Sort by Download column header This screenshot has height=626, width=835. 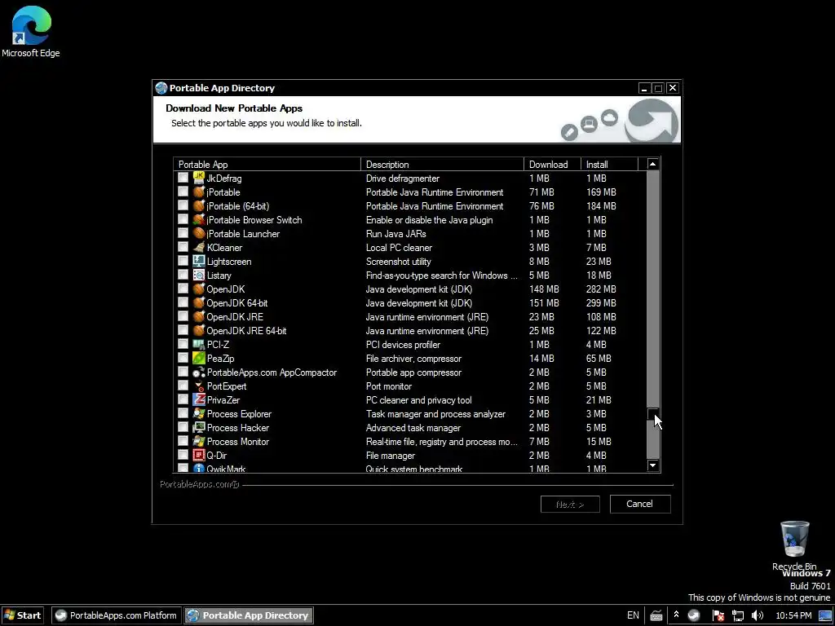pos(552,164)
